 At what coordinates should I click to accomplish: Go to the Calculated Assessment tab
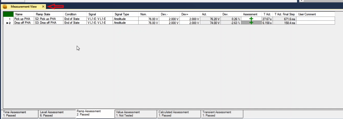click(x=179, y=114)
